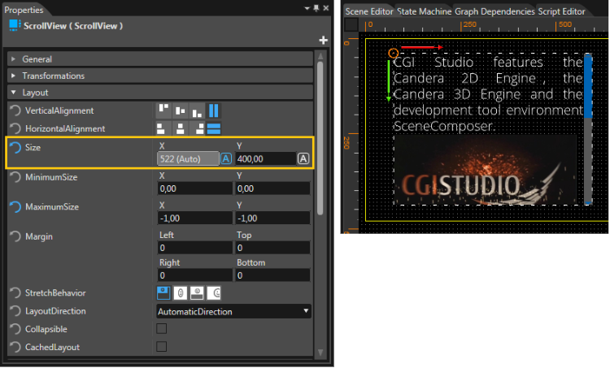Edit the Margin Bottom field

[x=272, y=275]
